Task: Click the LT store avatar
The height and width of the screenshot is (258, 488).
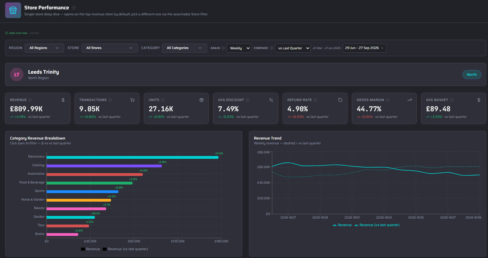Action: [x=17, y=75]
